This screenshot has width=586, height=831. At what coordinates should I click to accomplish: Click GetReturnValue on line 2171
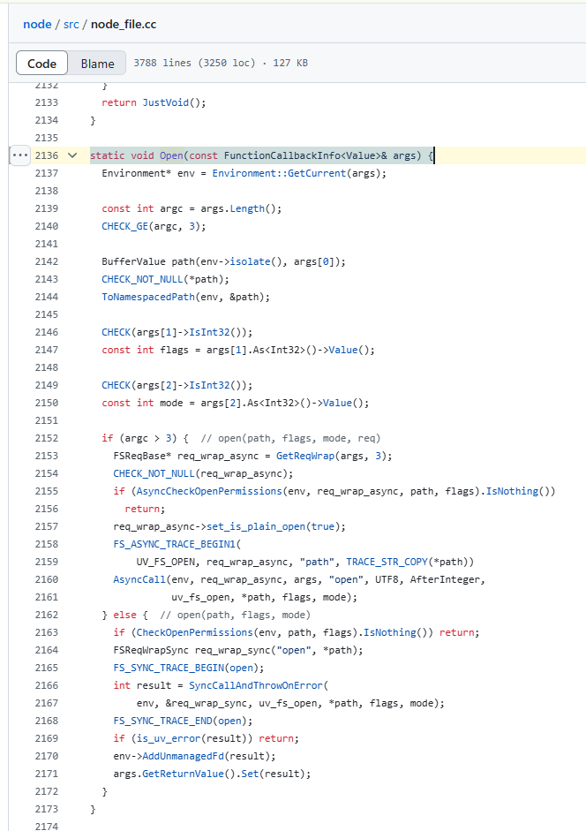(x=184, y=774)
